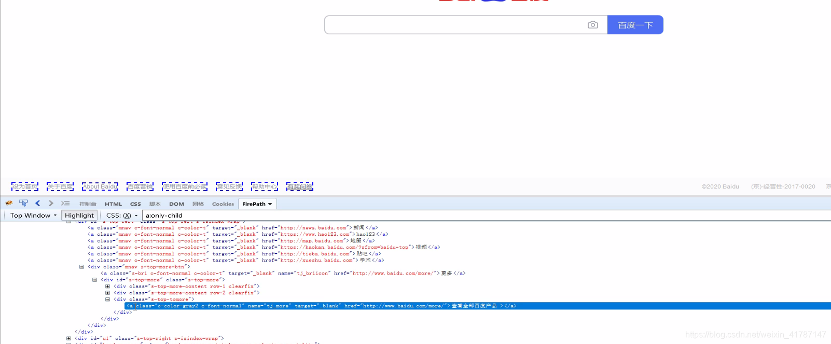Select the news.baidu.com anchor row
This screenshot has height=344, width=831.
pyautogui.click(x=232, y=227)
